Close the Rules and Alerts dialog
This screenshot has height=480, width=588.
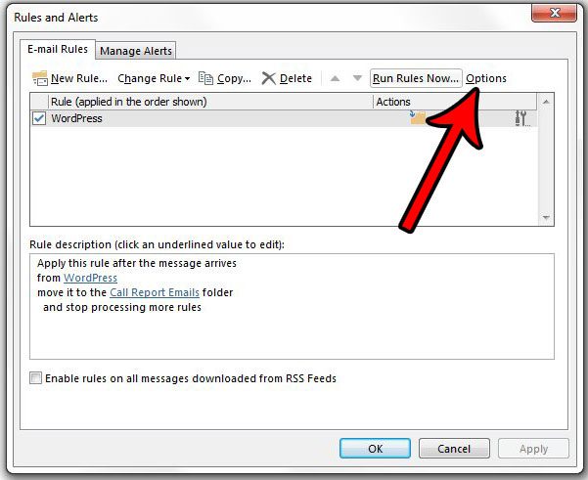tap(554, 13)
